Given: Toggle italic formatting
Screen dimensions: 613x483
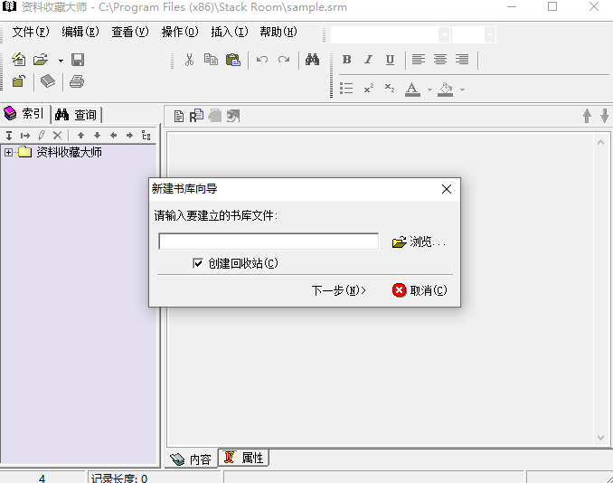Looking at the screenshot, I should click(x=368, y=60).
